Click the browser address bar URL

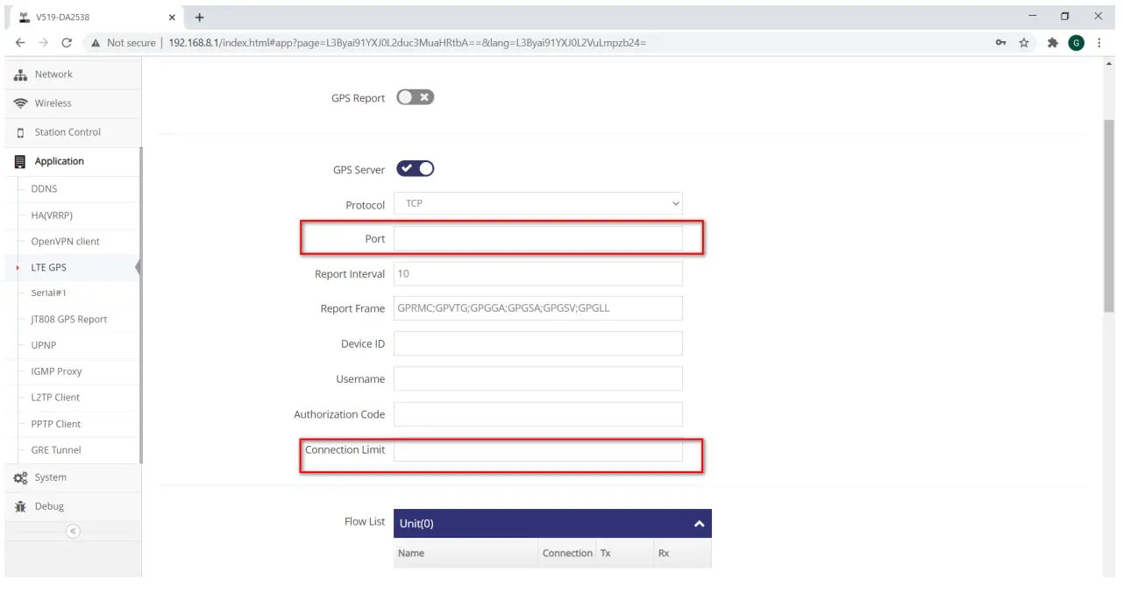point(408,43)
